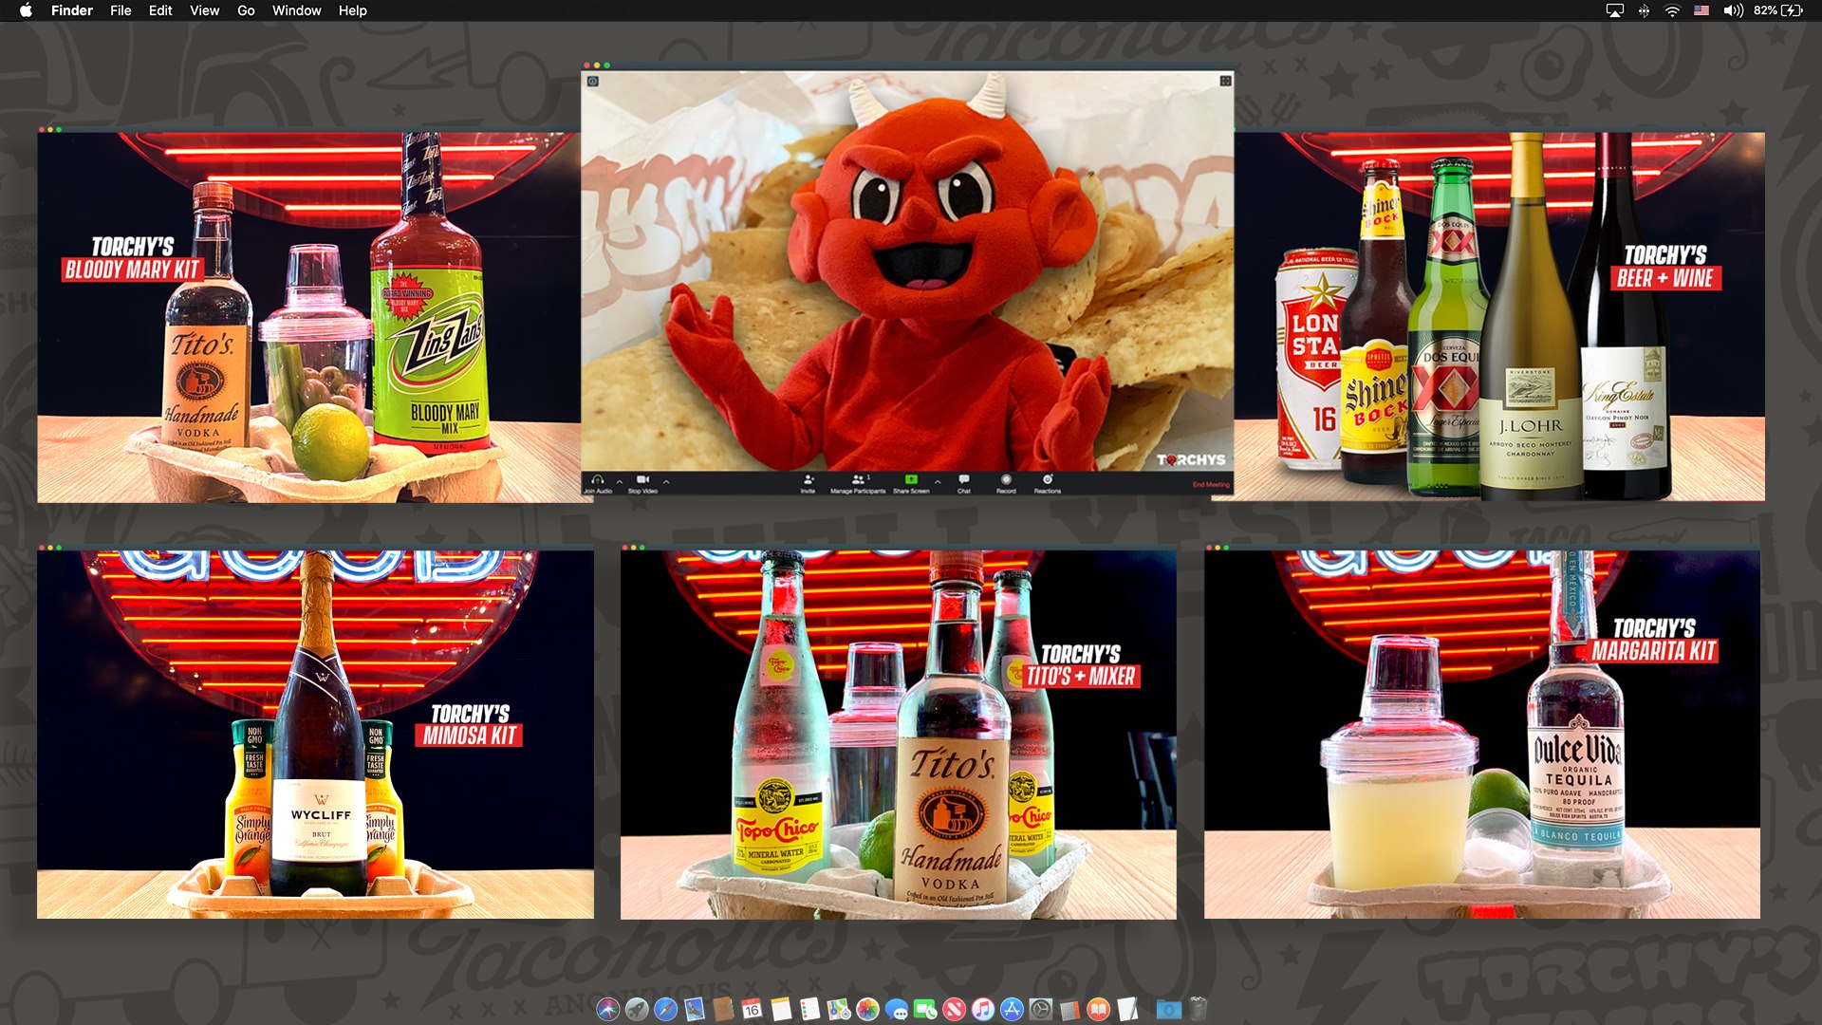The image size is (1822, 1025).
Task: Open the File menu
Action: 121,10
